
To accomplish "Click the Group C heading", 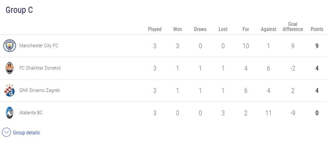I will click(x=19, y=10).
